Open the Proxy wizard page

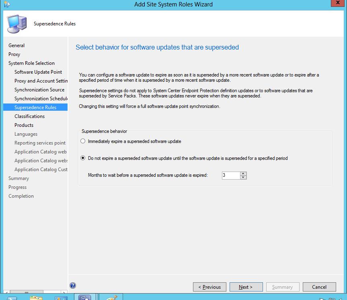[x=14, y=54]
